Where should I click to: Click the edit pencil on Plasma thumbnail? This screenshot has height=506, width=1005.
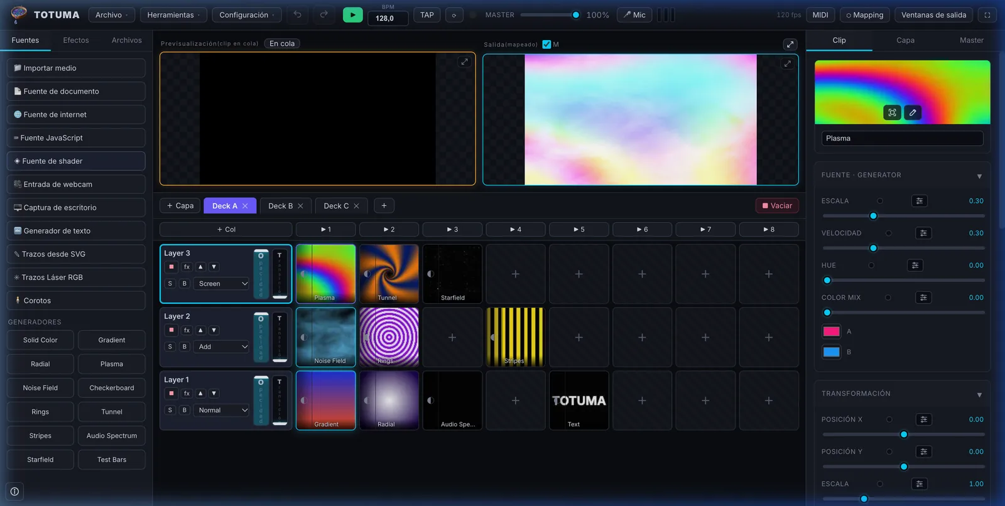click(913, 112)
